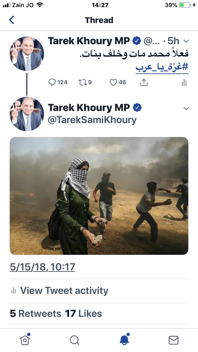Open reply icon with 124 replies
Image resolution: width=198 pixels, height=352 pixels.
pos(52,82)
